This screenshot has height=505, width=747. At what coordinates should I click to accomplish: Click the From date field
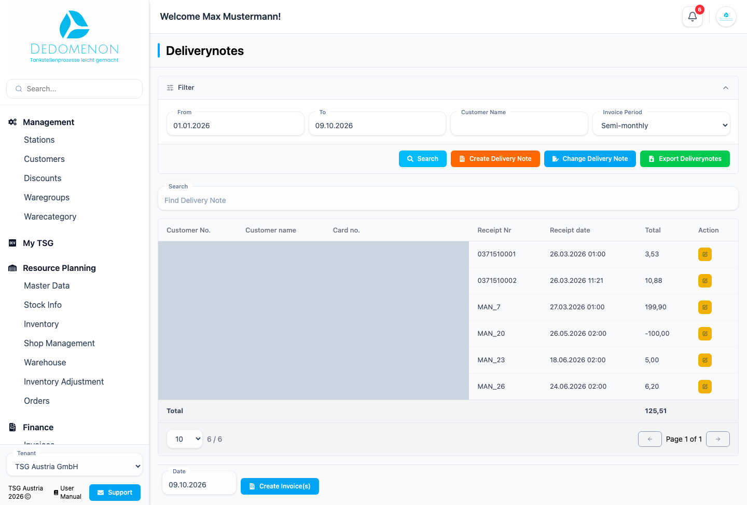(235, 125)
